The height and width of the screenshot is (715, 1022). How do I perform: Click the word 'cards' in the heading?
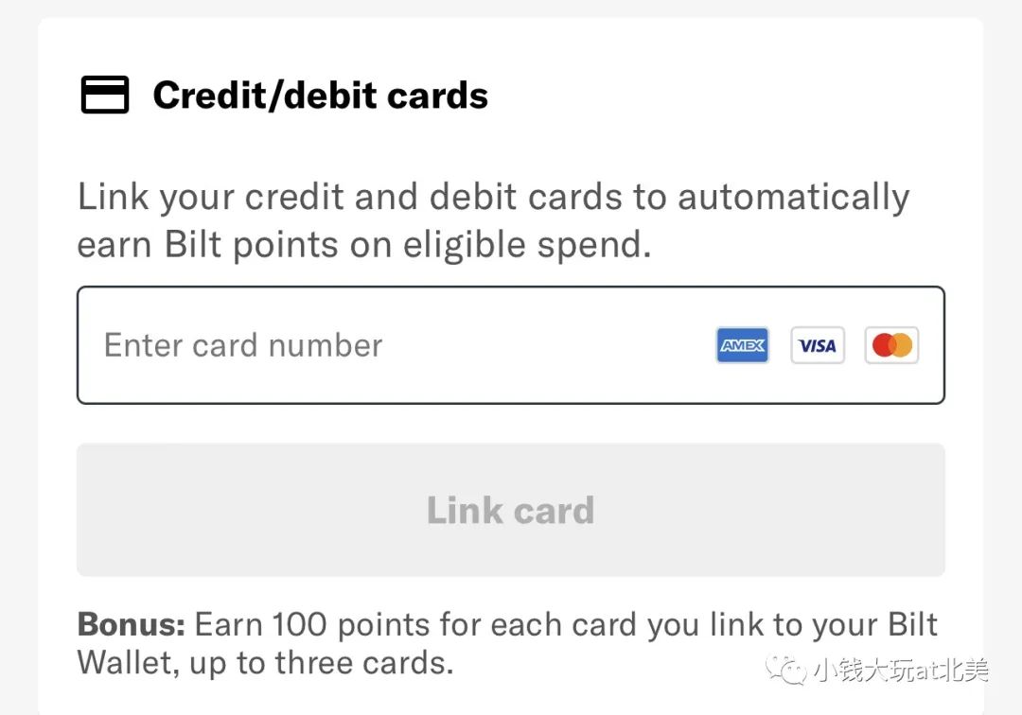pos(437,96)
